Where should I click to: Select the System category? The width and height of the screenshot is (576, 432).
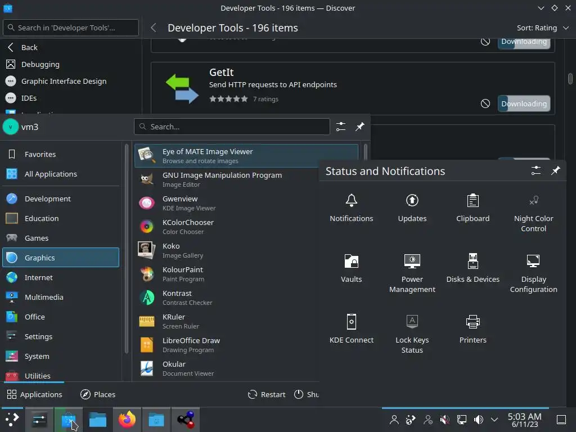click(x=61, y=356)
